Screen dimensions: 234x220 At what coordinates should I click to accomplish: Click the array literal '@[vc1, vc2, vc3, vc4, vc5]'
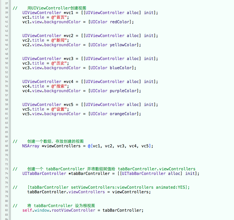[x=119, y=146]
